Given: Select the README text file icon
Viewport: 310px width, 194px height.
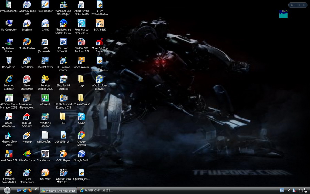Looking at the screenshot, I should (45, 135).
